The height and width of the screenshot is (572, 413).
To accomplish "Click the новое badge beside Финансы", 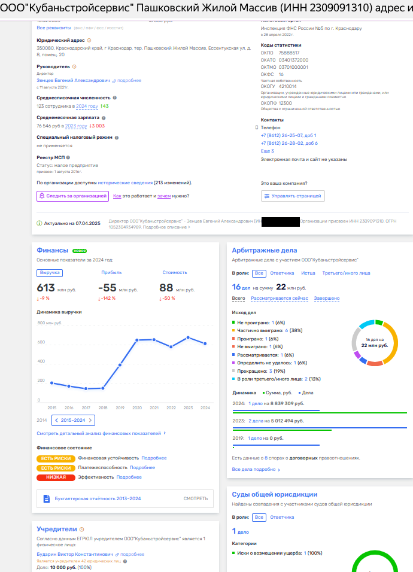I will (x=80, y=251).
